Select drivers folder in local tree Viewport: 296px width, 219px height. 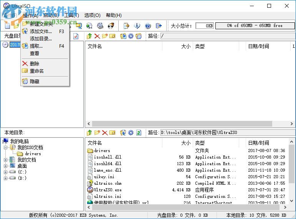coord(33,154)
